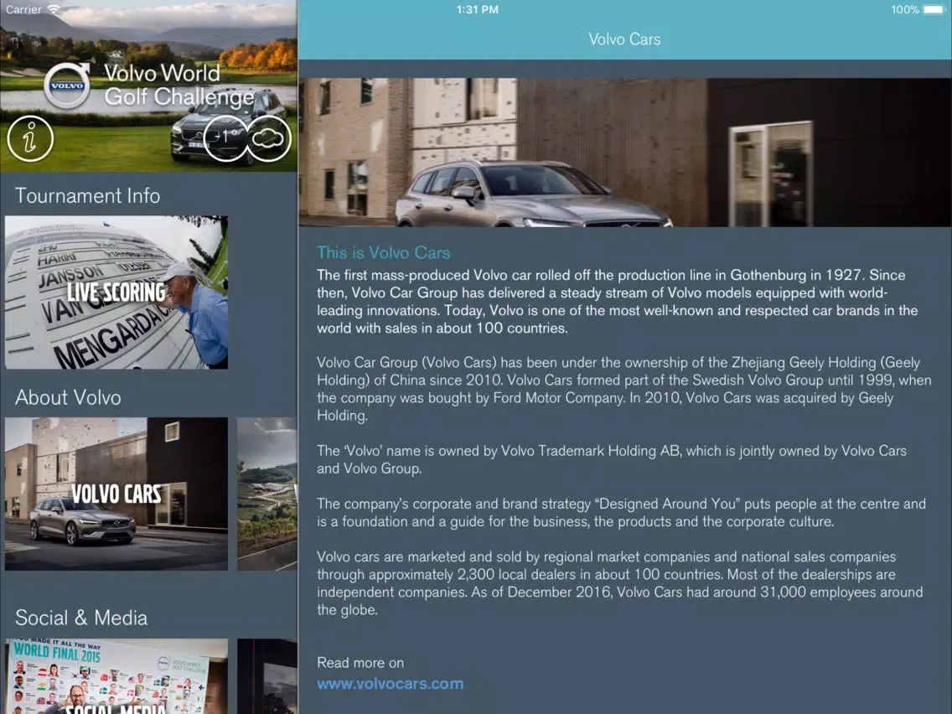The width and height of the screenshot is (952, 714).
Task: Click the 'Read more on' text
Action: [360, 662]
